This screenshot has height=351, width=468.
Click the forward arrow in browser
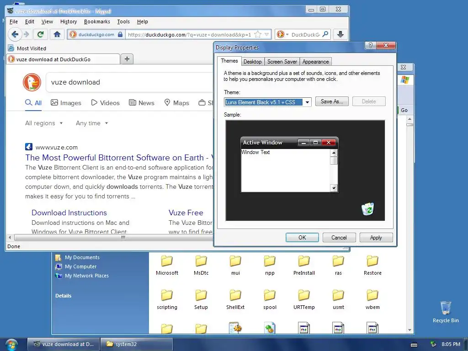pyautogui.click(x=27, y=34)
